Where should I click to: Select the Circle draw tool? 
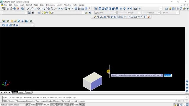[48, 9]
